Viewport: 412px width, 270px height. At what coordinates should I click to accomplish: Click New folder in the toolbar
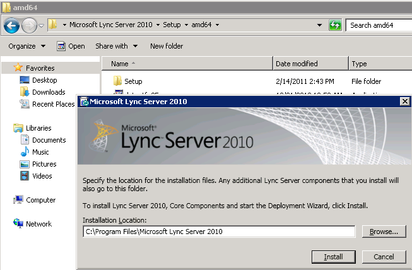[167, 46]
